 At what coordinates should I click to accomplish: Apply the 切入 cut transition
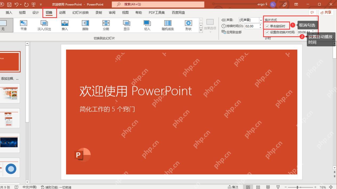[x=147, y=25]
